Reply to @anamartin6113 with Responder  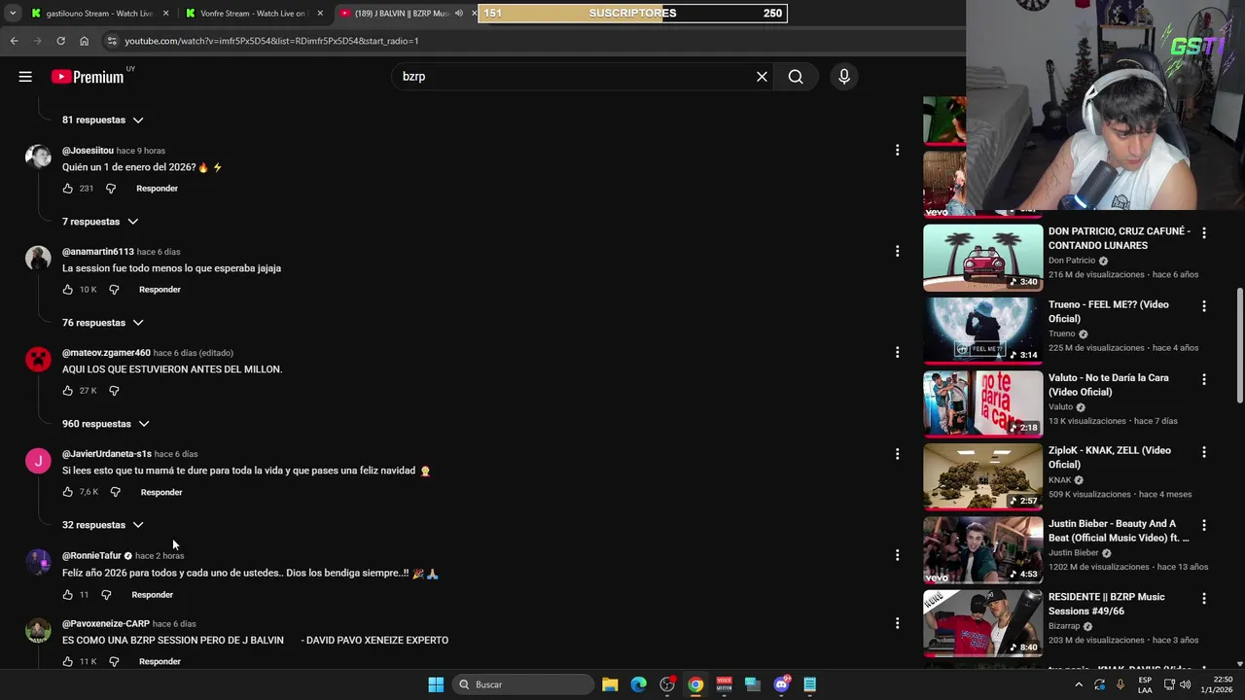tap(160, 290)
